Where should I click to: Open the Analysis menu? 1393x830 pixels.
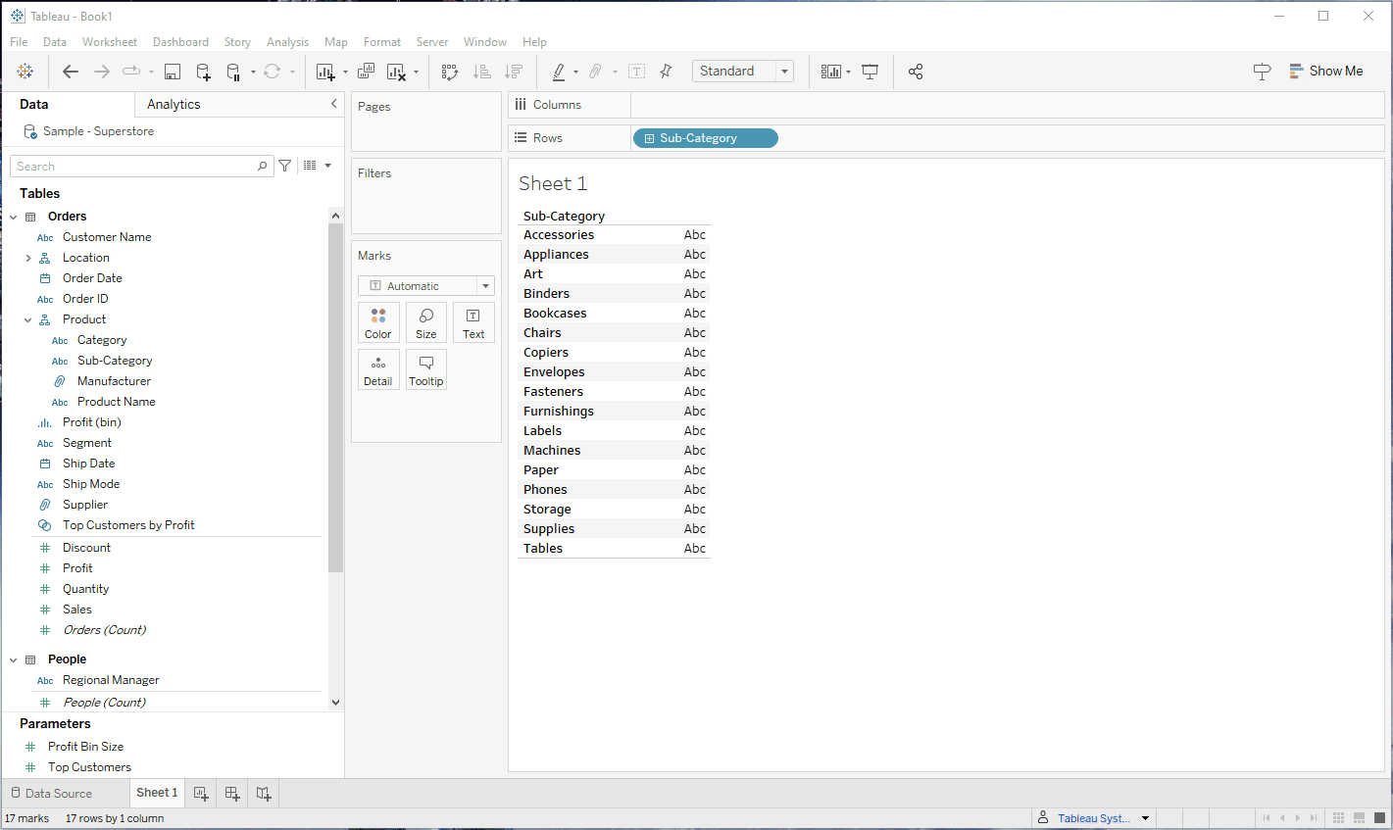[287, 42]
